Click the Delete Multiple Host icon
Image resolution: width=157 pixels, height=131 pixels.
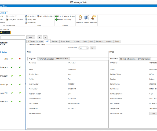click(x=38, y=16)
